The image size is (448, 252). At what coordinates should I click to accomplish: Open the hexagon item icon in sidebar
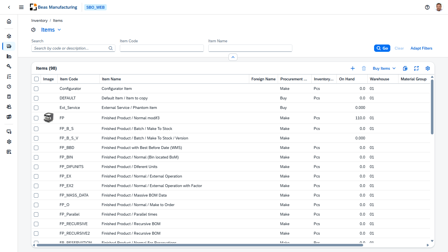tap(9, 87)
